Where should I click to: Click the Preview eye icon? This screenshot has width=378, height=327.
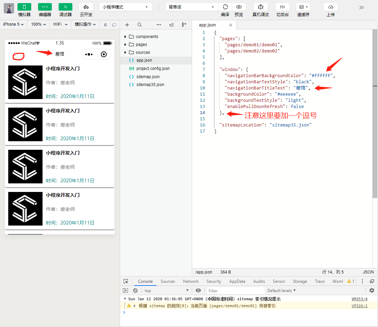[x=239, y=7]
